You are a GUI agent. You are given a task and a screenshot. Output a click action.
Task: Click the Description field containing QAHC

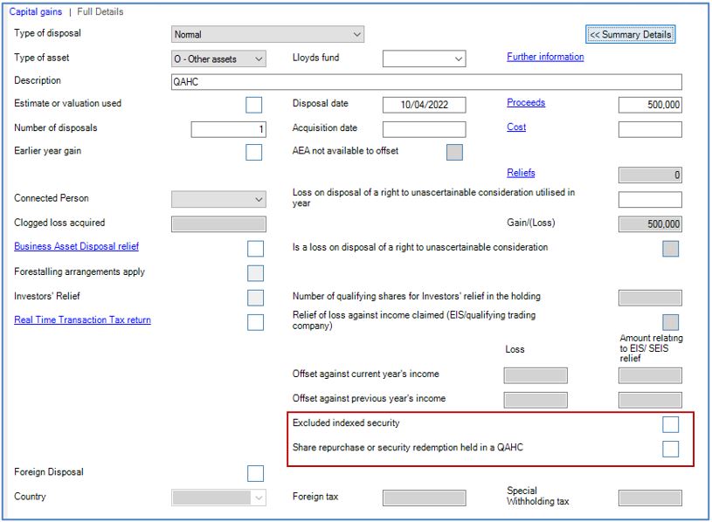point(426,82)
